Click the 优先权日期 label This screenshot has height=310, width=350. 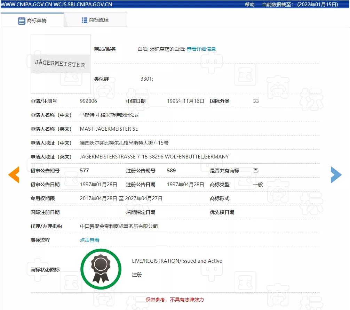[222, 212]
